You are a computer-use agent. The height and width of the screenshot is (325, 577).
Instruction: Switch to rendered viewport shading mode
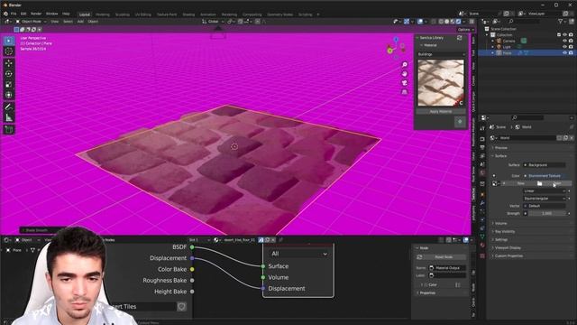point(458,22)
